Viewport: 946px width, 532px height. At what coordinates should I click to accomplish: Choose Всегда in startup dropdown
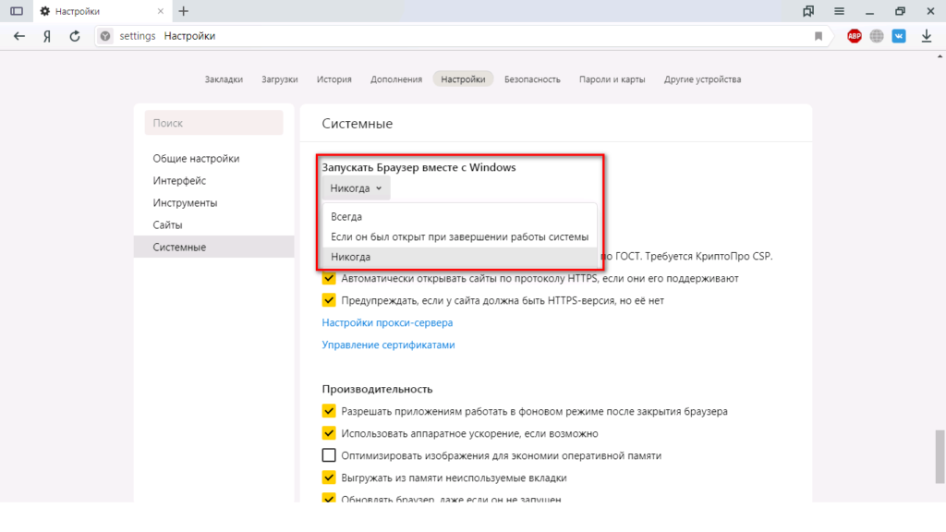pyautogui.click(x=460, y=216)
